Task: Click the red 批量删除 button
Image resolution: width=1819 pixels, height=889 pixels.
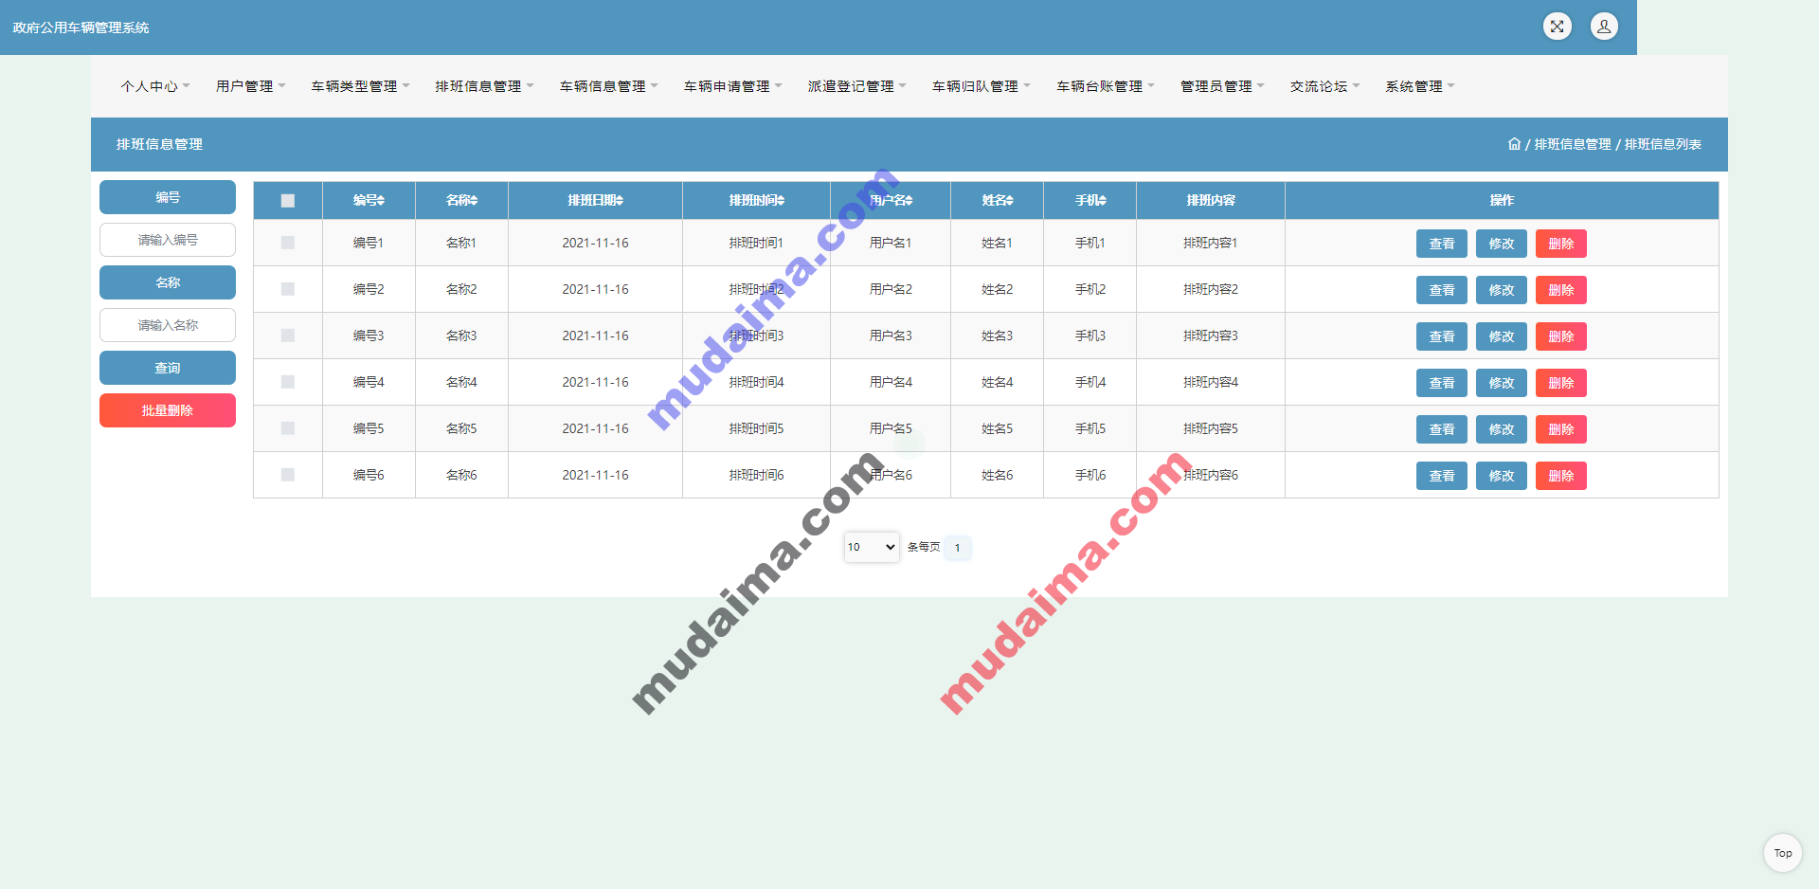Action: (168, 410)
